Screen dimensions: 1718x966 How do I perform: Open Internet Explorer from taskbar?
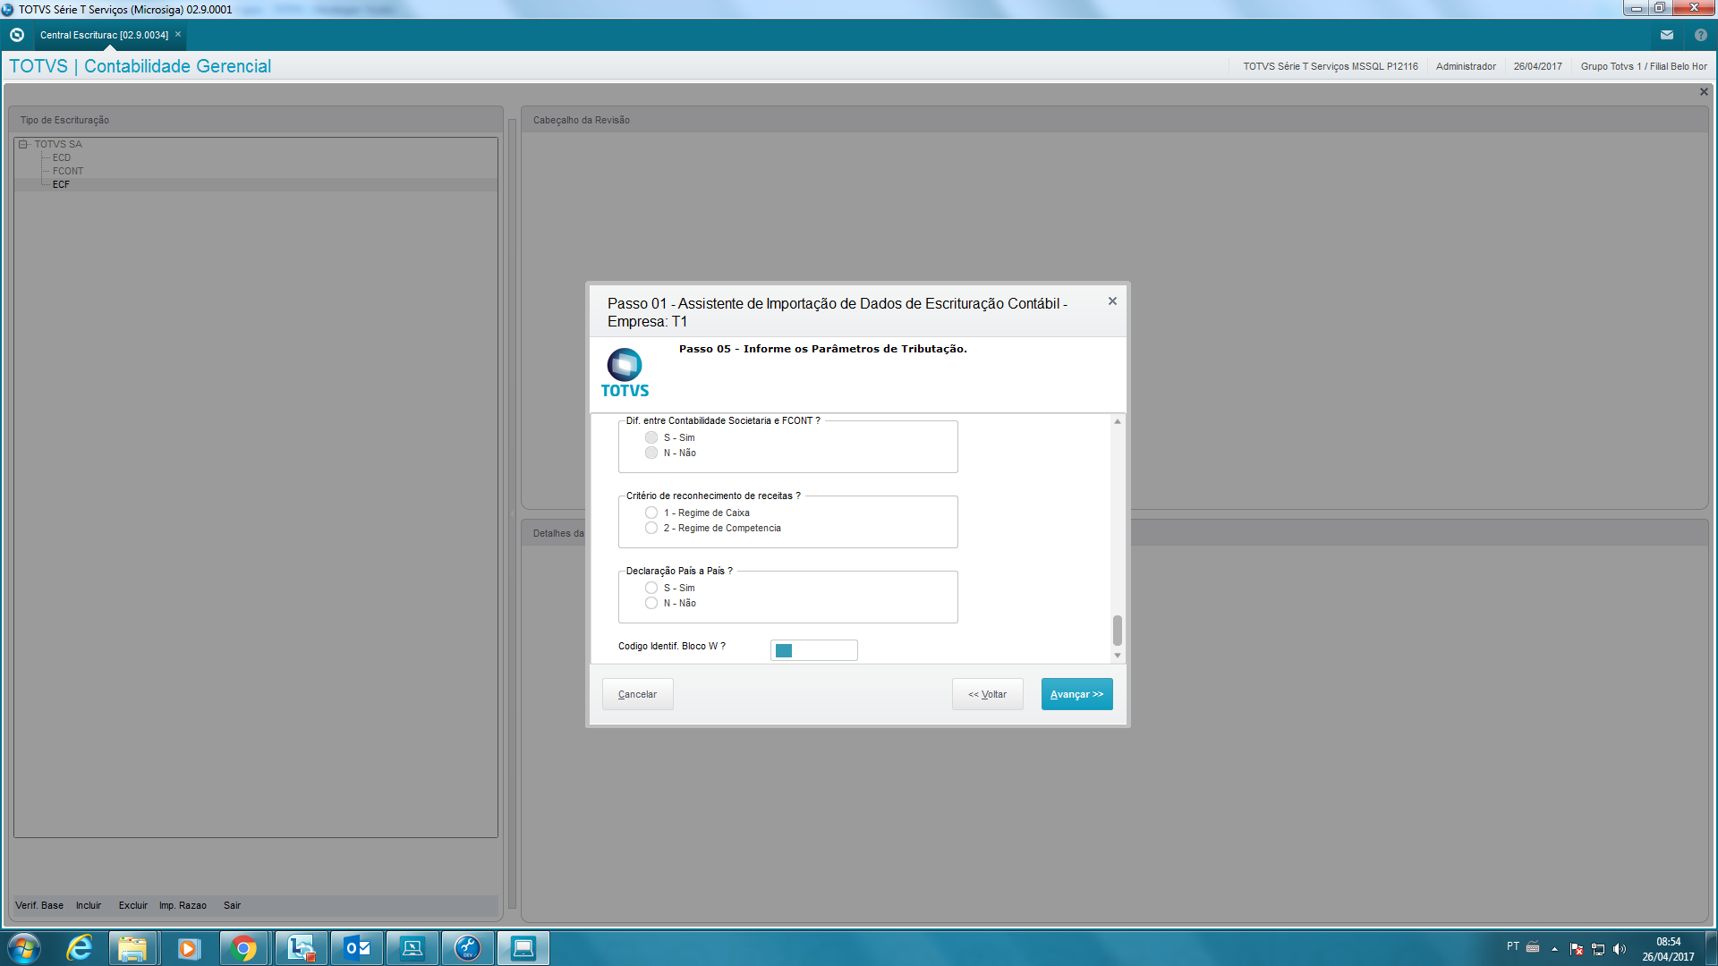click(79, 948)
